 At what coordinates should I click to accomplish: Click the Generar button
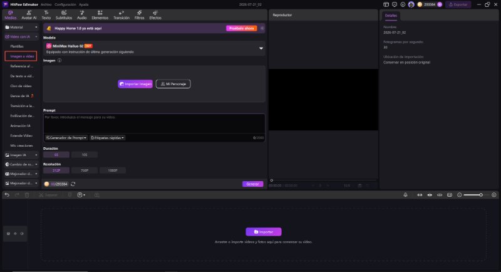253,184
